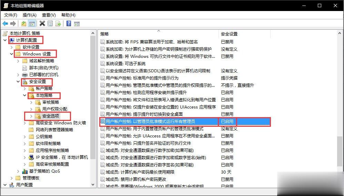Image resolution: width=344 pixels, height=196 pixels.
Task: Click the 不提示，直接提升 setting value
Action: (x=237, y=85)
